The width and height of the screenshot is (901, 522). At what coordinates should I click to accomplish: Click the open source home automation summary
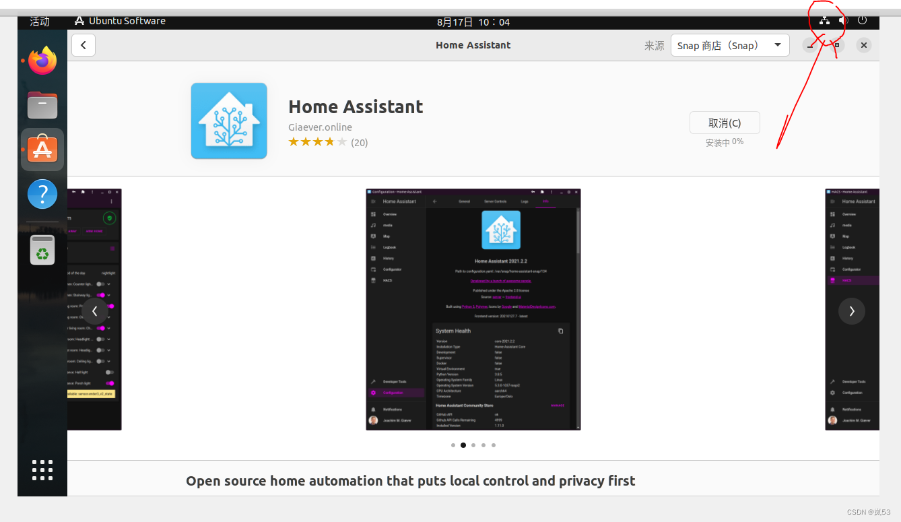pos(411,481)
